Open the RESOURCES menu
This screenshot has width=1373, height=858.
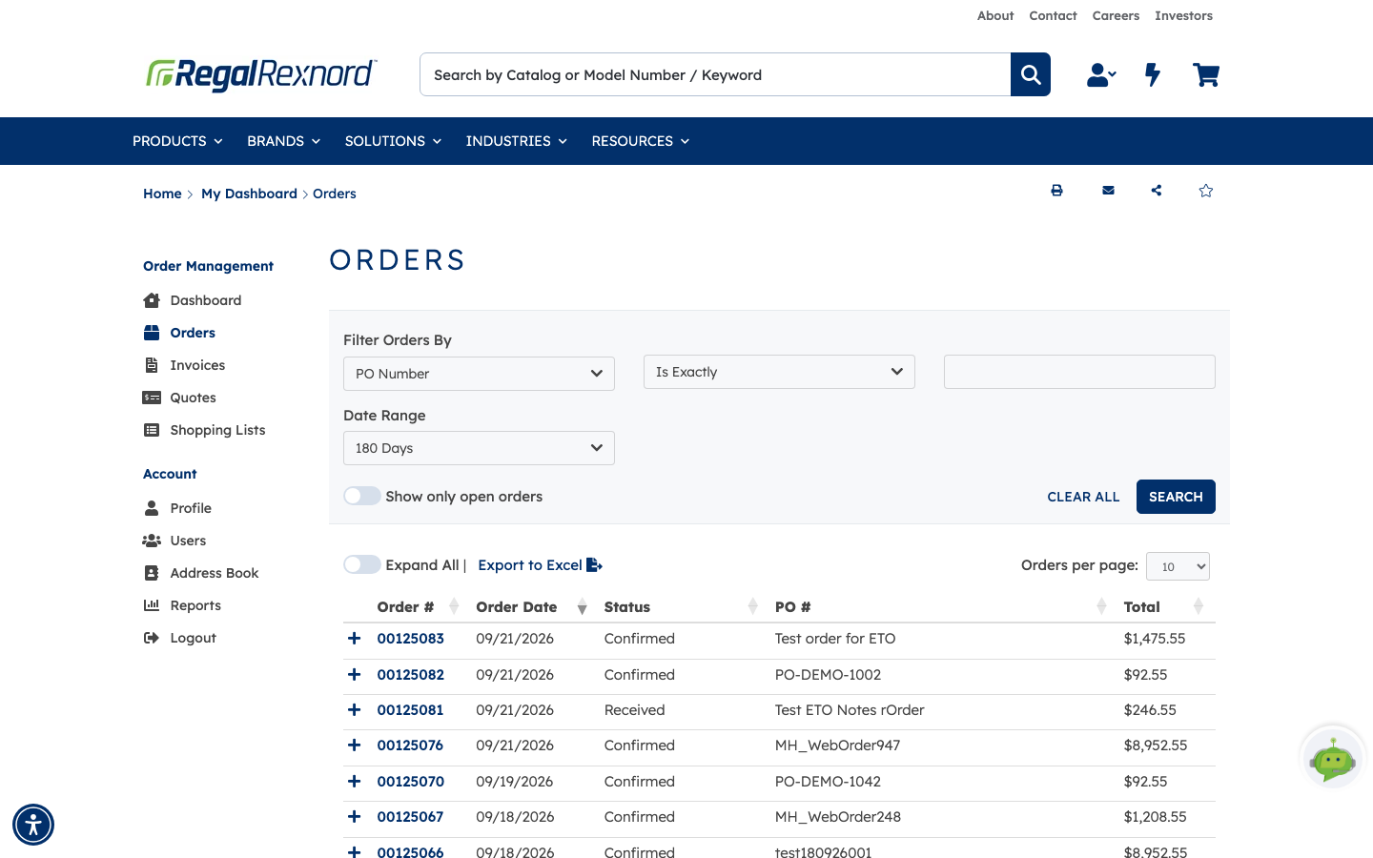(x=640, y=141)
